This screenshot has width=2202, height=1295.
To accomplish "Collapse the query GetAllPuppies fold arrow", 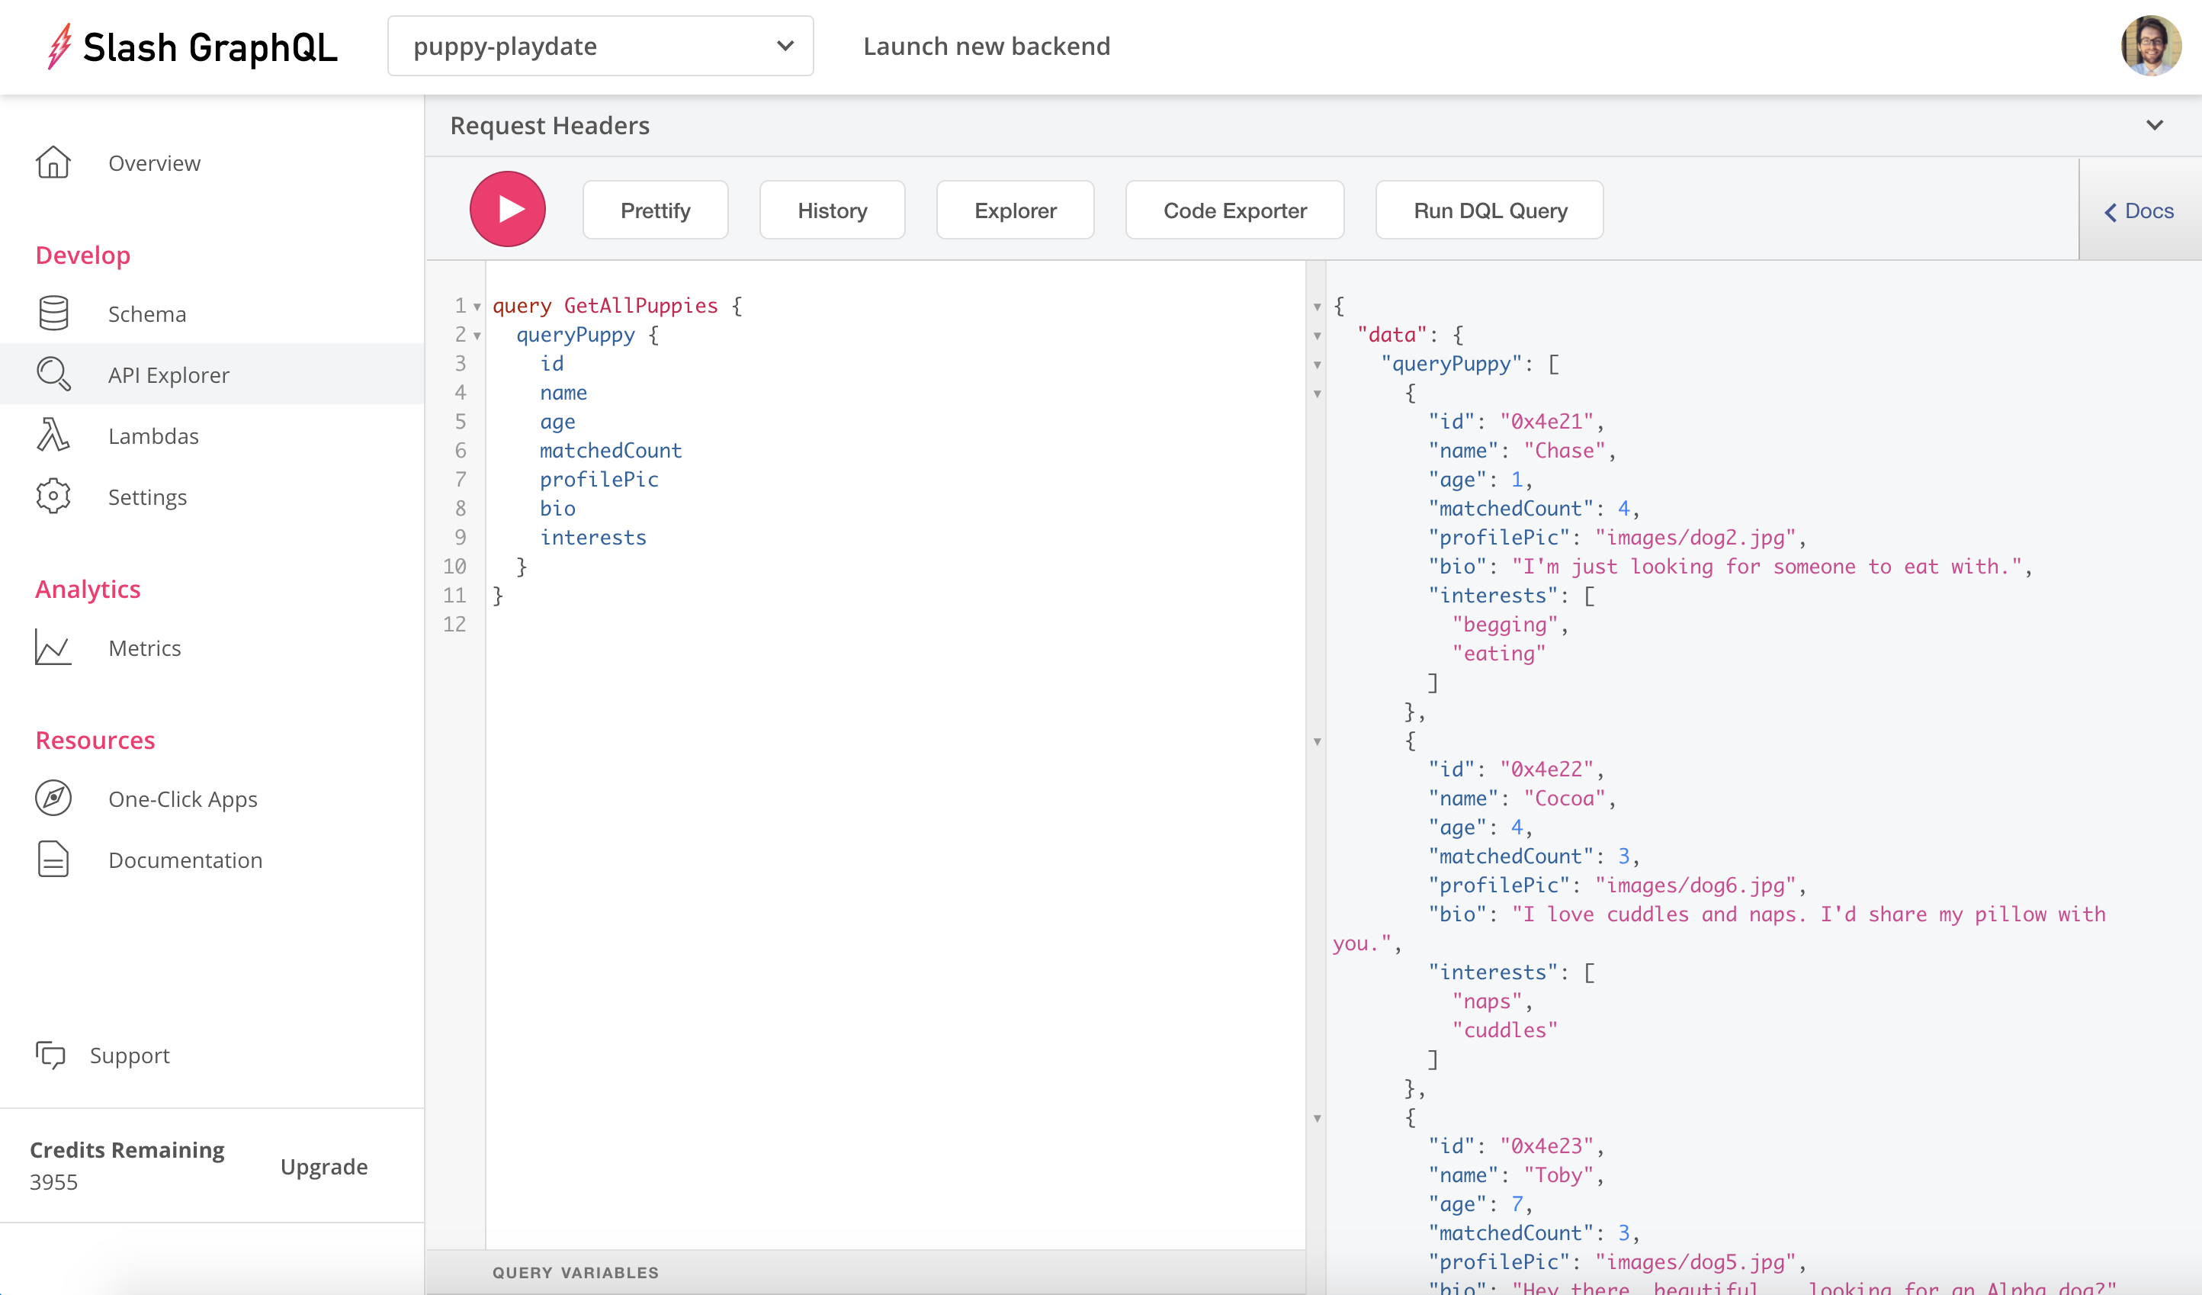I will 477,307.
